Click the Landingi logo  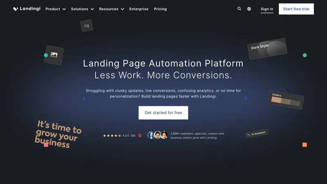pos(27,9)
